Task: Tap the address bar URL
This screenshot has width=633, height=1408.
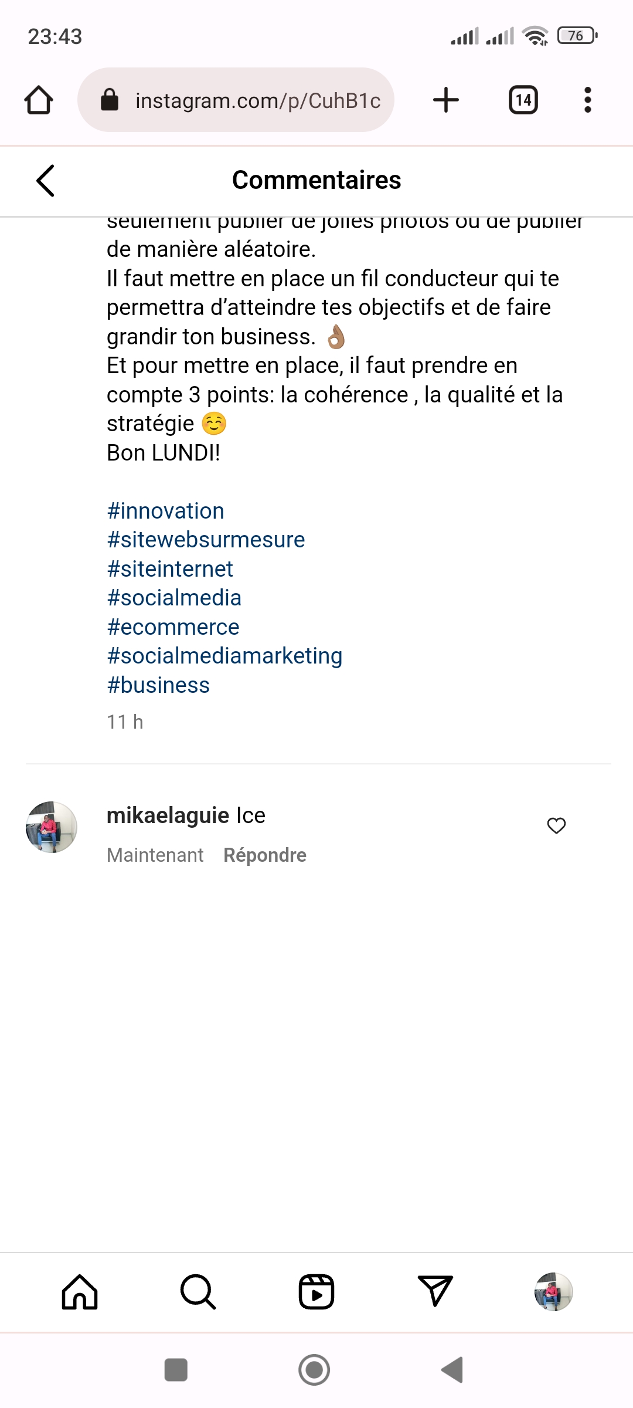Action: pyautogui.click(x=258, y=100)
